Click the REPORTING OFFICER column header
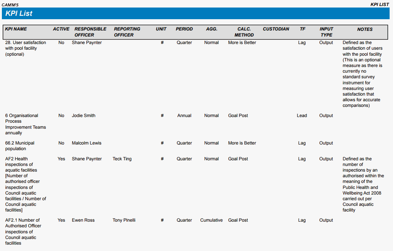The width and height of the screenshot is (393, 251). 127,32
